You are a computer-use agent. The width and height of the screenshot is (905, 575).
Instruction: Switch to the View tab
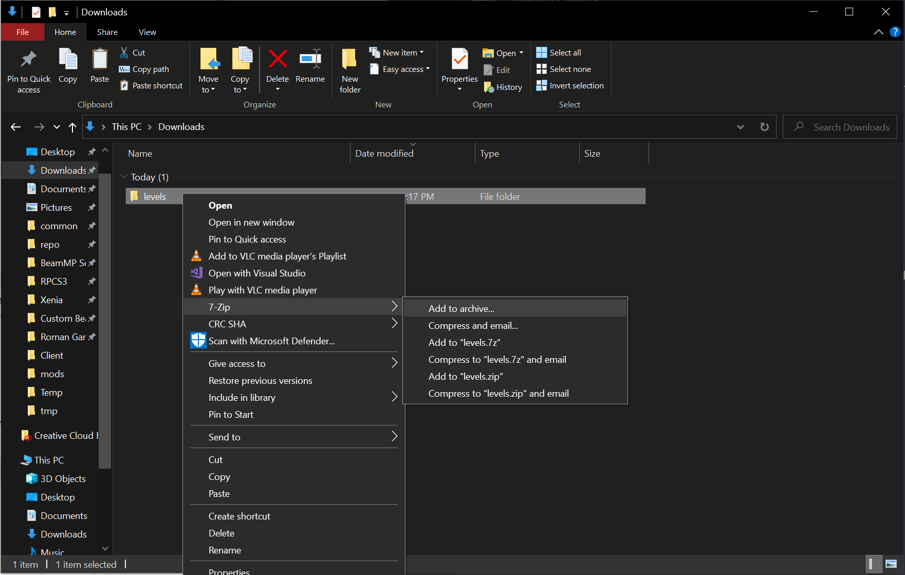(147, 32)
